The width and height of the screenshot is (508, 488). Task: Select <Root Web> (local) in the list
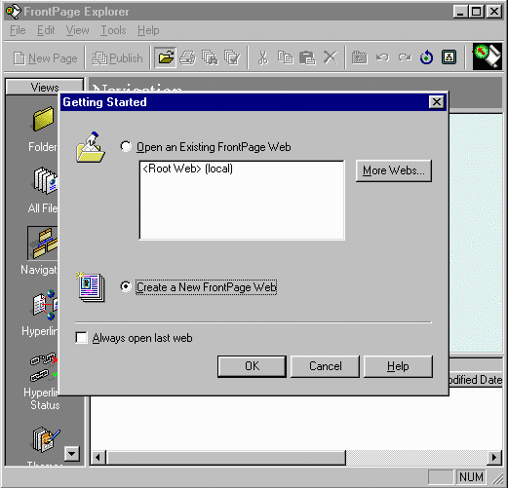tap(188, 169)
